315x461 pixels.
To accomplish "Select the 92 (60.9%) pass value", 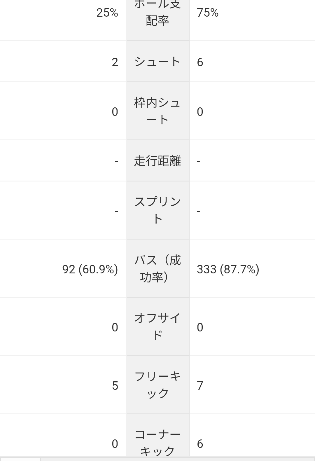I will 90,269.
